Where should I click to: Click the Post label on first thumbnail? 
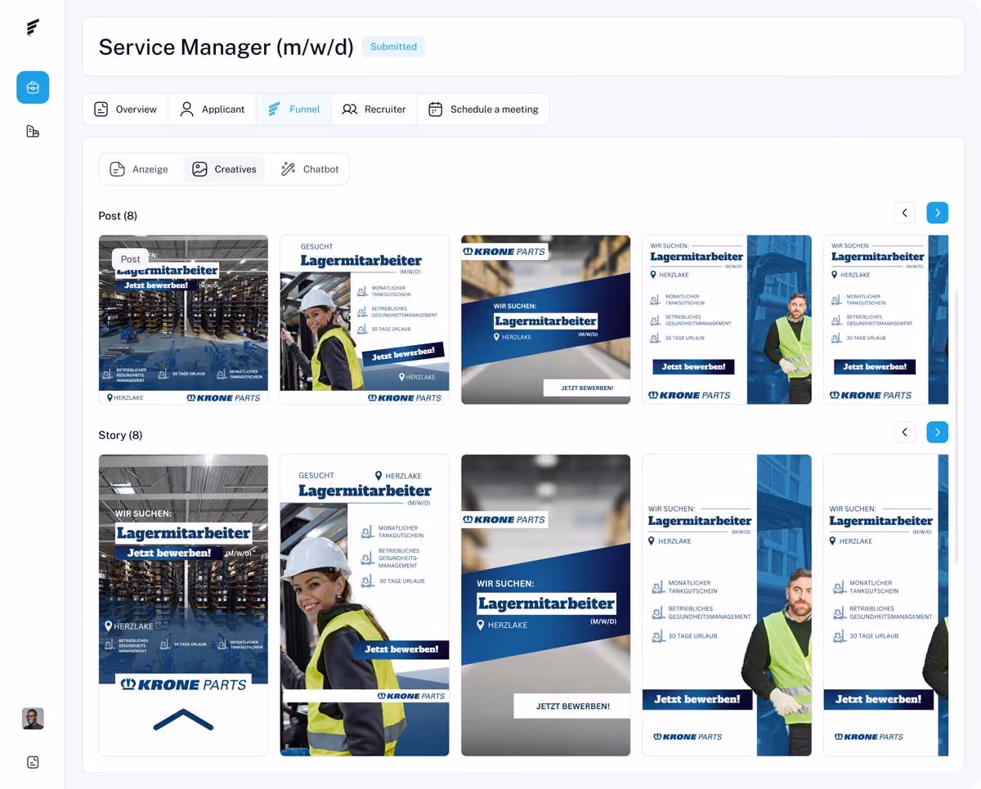point(130,258)
